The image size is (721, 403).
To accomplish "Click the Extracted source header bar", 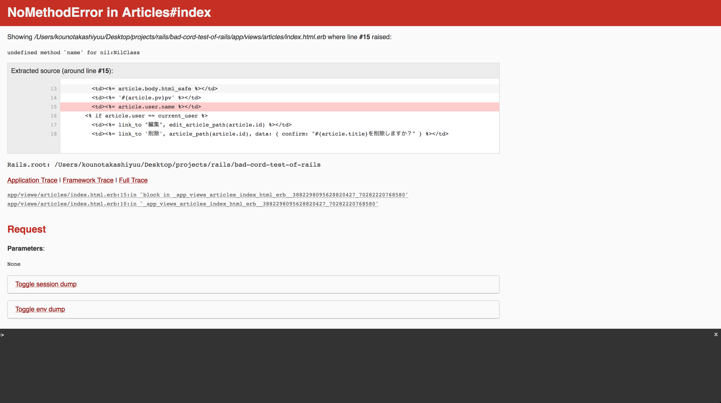I will coord(253,71).
